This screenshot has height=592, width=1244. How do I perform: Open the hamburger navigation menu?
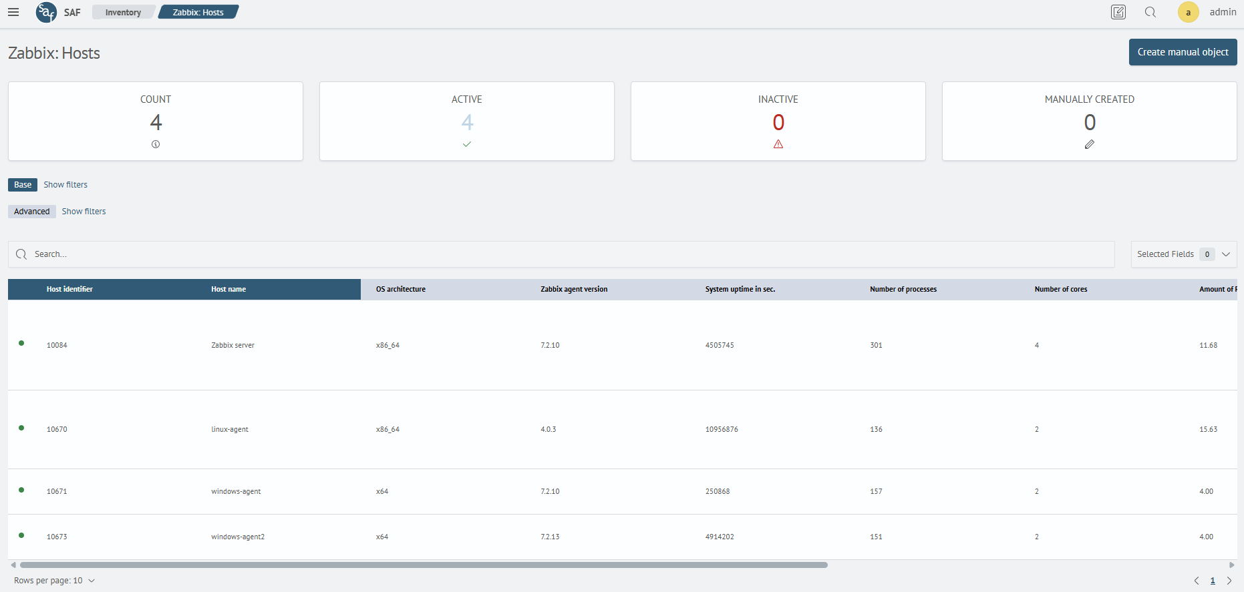(x=13, y=12)
